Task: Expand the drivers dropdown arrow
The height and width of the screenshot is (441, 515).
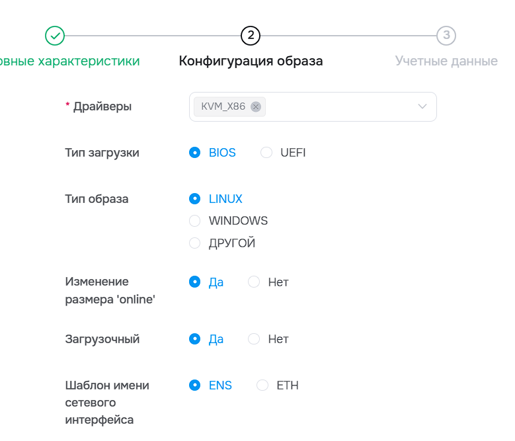Action: (x=422, y=107)
